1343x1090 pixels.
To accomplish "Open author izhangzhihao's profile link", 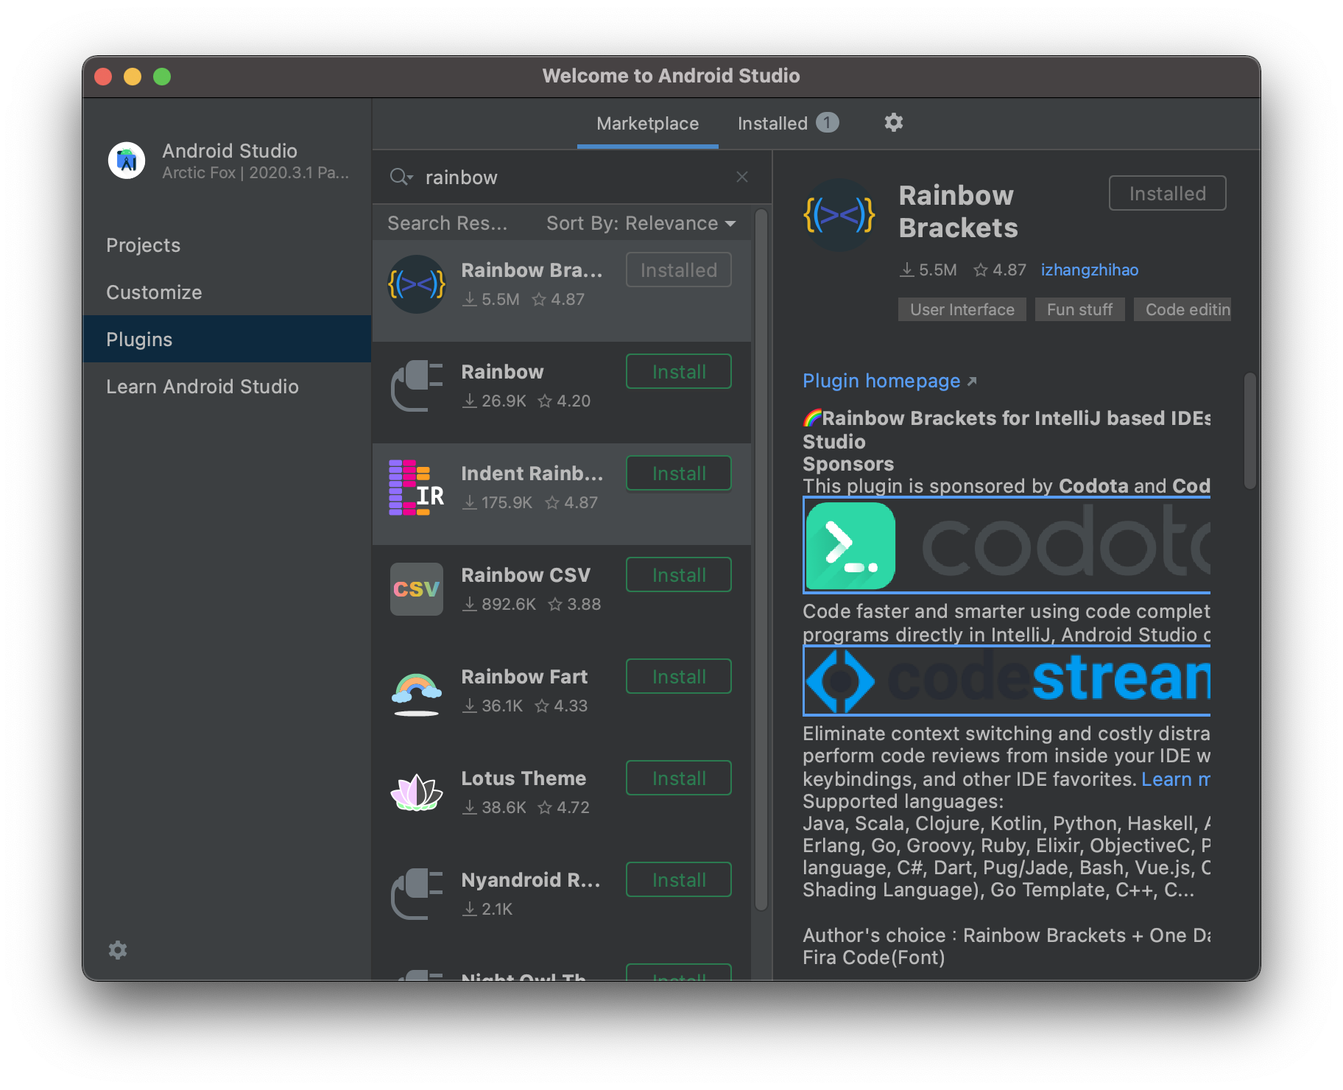I will point(1090,270).
